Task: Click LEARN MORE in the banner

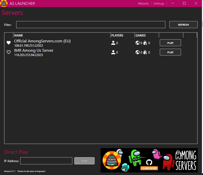Action: click(149, 168)
